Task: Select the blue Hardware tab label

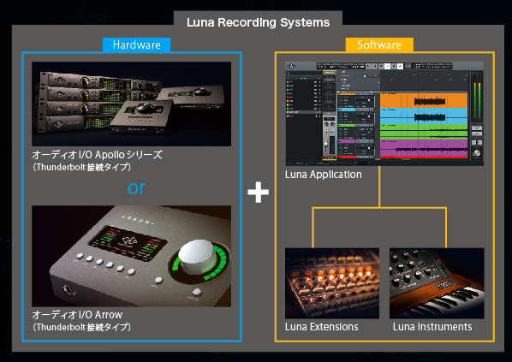Action: 136,45
